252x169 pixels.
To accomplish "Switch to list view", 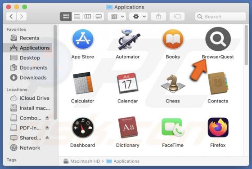I will point(77,16).
